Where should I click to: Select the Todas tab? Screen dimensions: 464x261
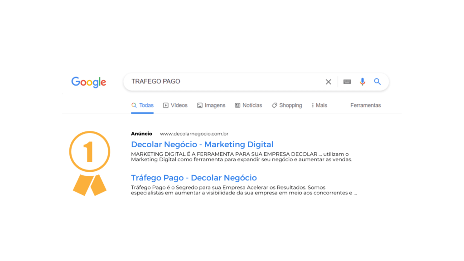pyautogui.click(x=142, y=105)
